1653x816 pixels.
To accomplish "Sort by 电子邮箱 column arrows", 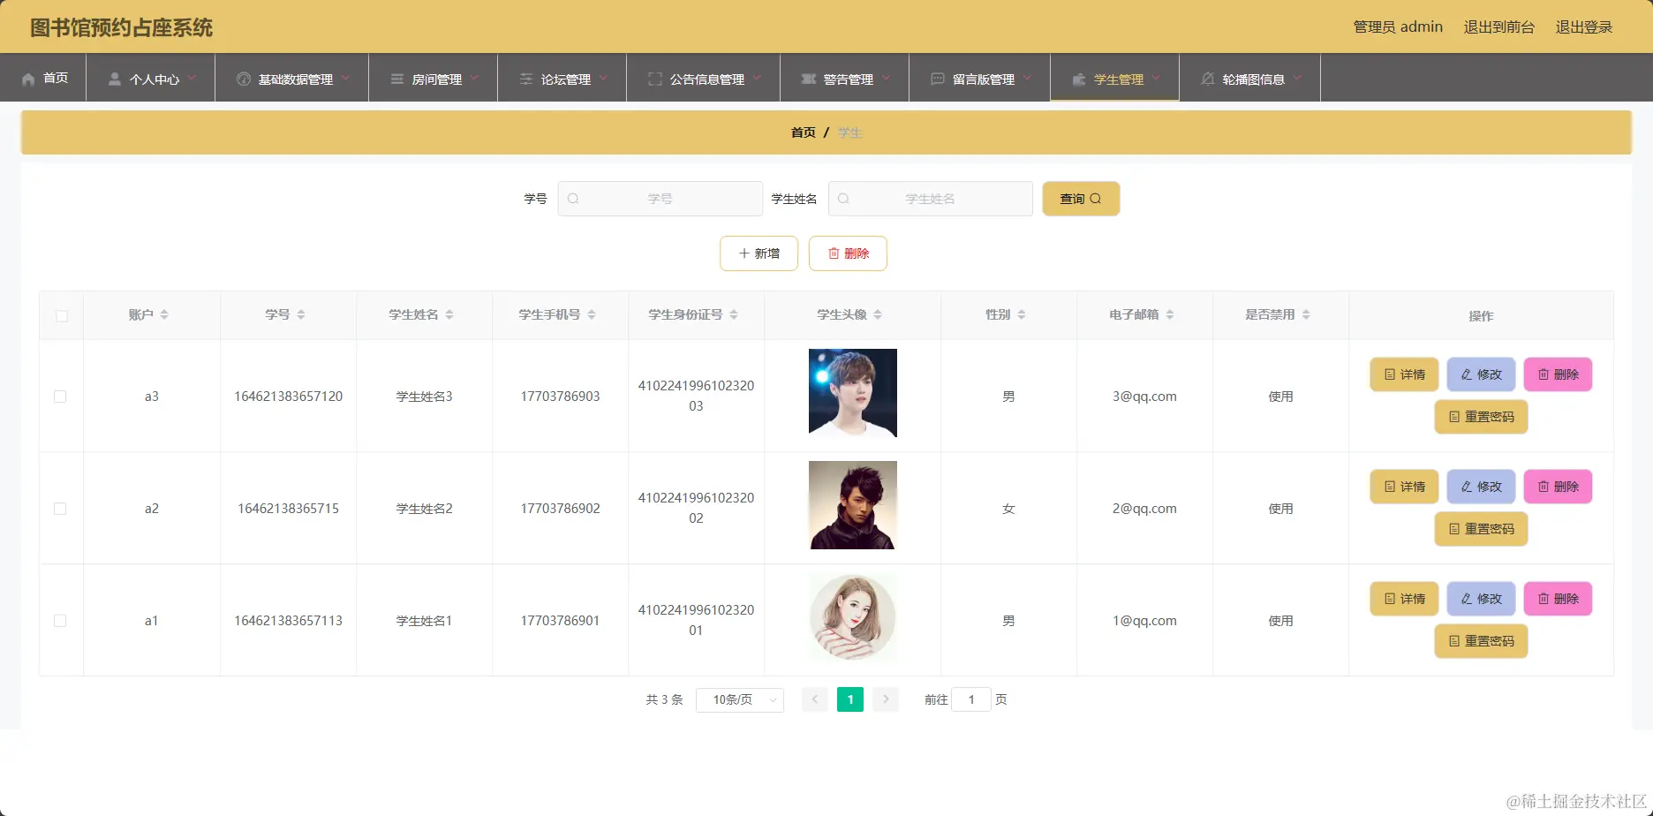I will point(1170,314).
